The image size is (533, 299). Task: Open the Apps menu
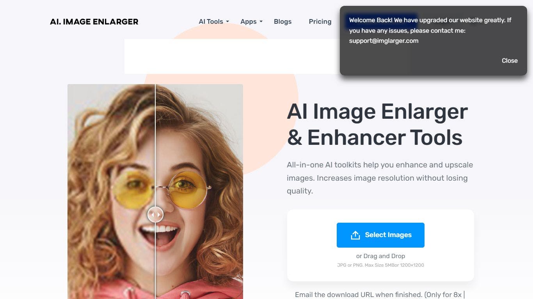pyautogui.click(x=249, y=22)
